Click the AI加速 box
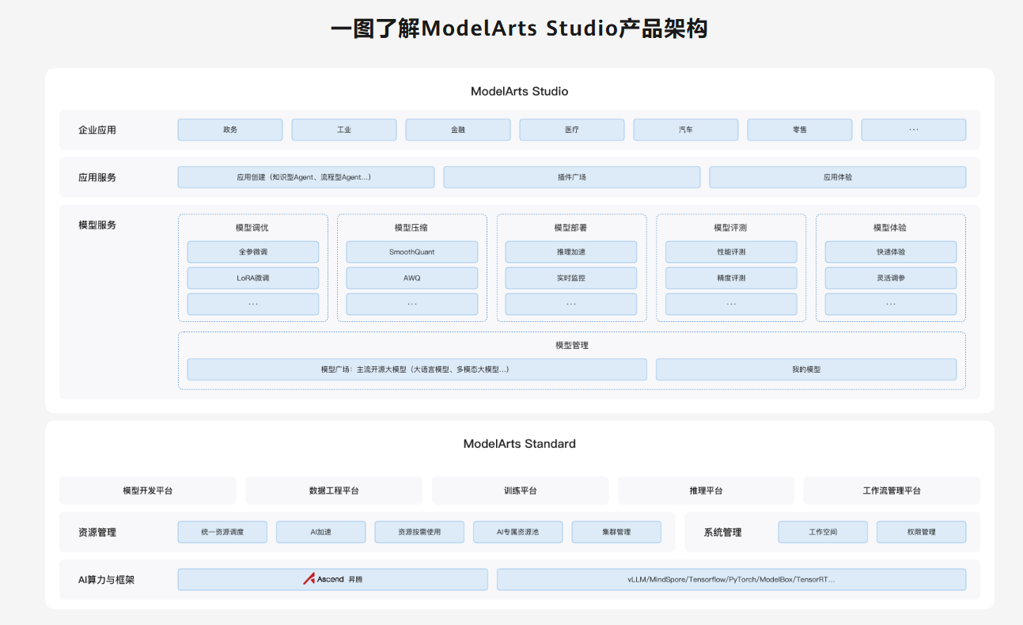1023x625 pixels. click(321, 532)
